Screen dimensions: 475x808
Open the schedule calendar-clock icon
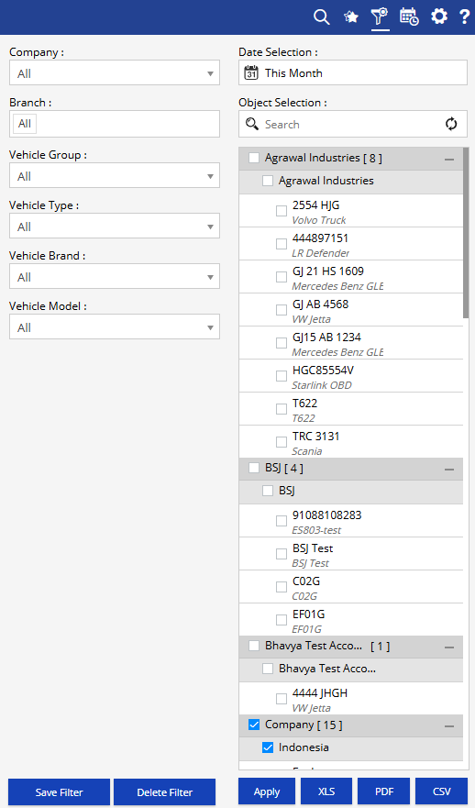click(409, 17)
